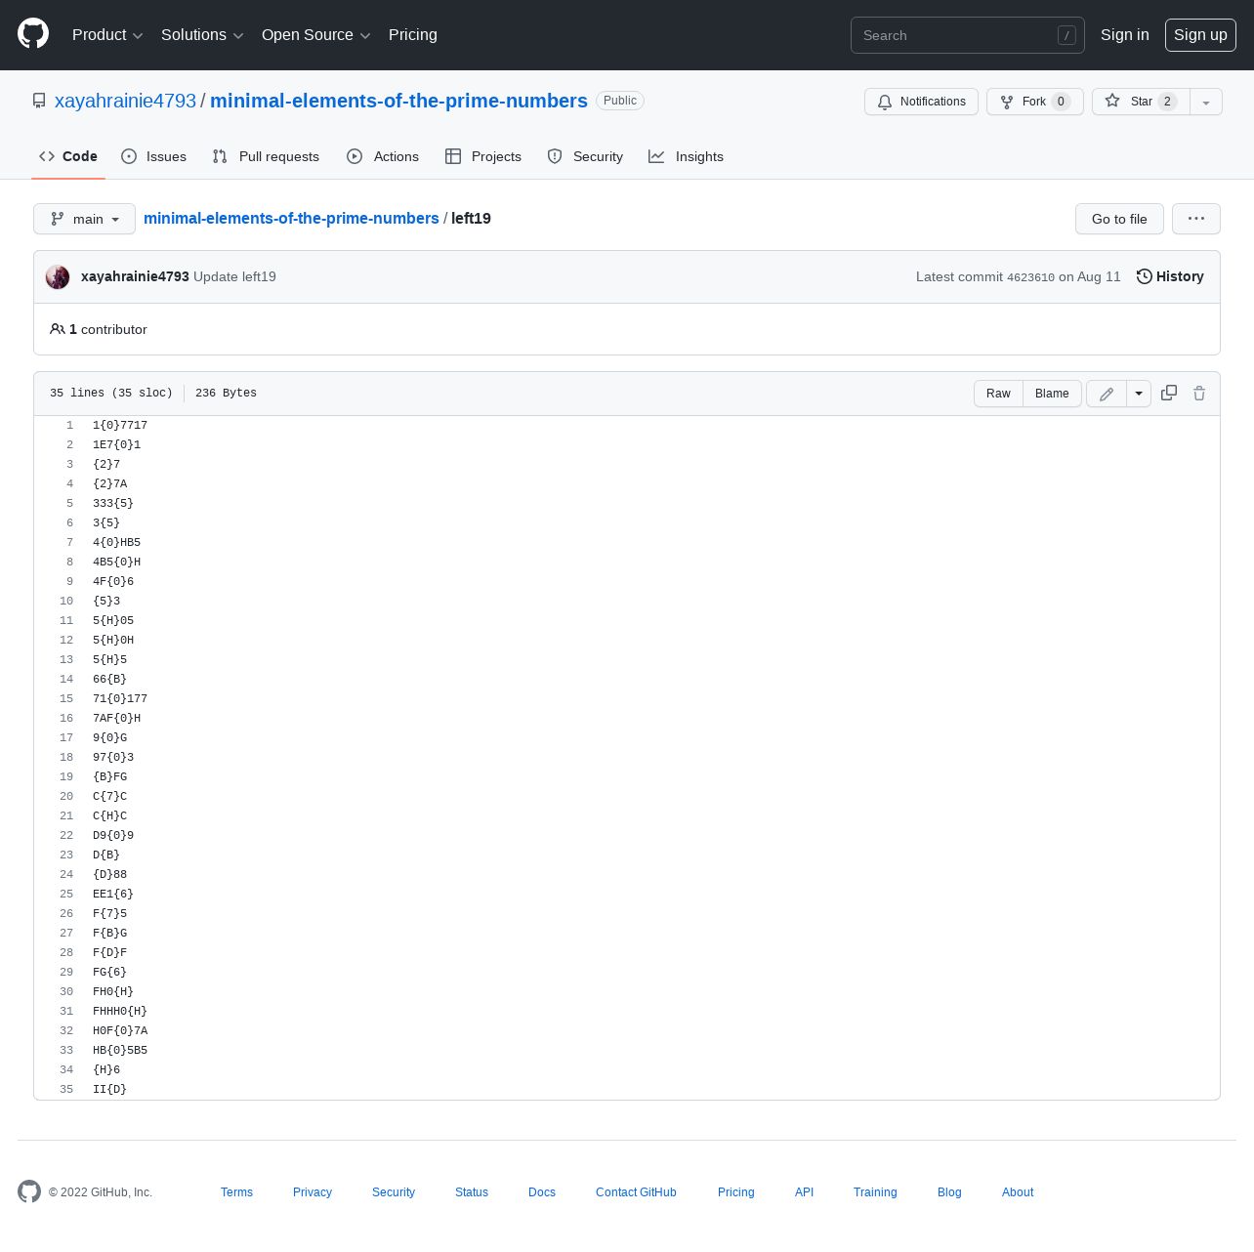Open footer Terms link
Viewport: 1254px width, 1252px height.
[236, 1192]
